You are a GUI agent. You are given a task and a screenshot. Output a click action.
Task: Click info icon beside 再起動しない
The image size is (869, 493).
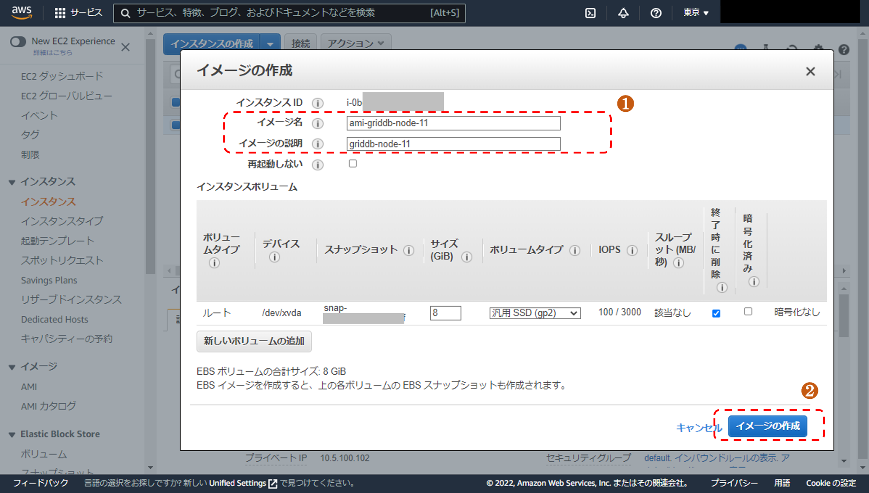pyautogui.click(x=318, y=165)
